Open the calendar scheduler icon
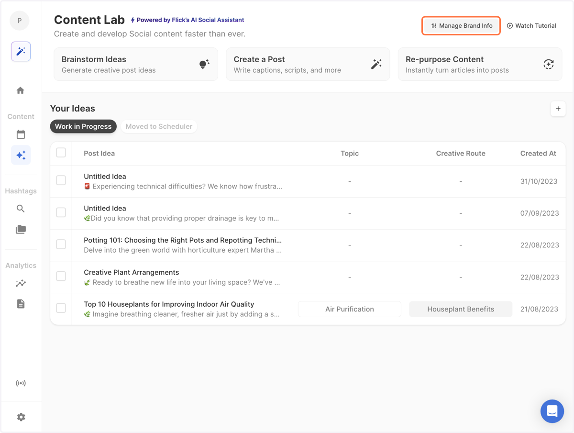The height and width of the screenshot is (433, 574). coord(21,134)
